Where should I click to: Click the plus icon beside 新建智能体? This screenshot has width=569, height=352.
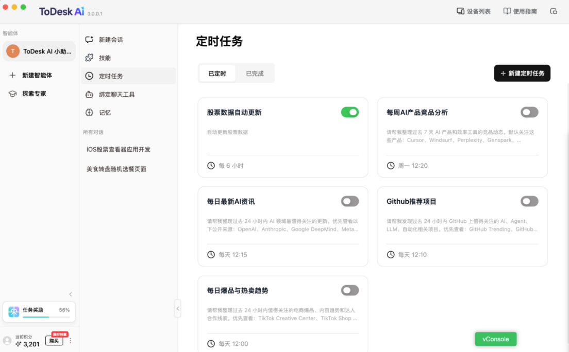point(12,75)
